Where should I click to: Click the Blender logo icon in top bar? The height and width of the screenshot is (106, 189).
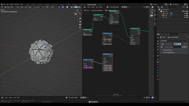click(2, 4)
